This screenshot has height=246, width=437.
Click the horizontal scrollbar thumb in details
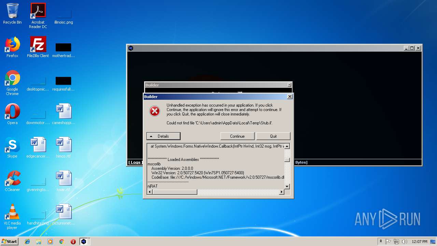click(175, 192)
